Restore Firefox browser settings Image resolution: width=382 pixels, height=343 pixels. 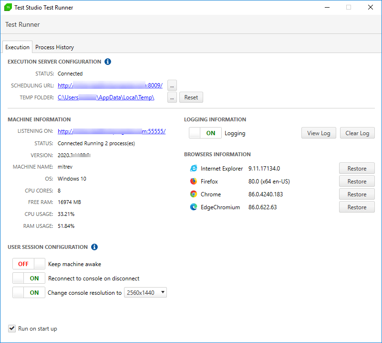coord(357,181)
